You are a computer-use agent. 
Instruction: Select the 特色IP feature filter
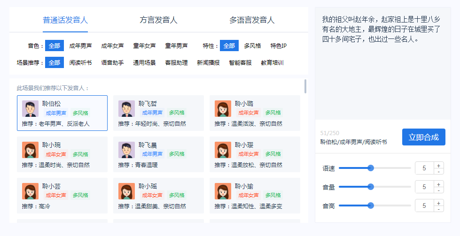(x=278, y=46)
